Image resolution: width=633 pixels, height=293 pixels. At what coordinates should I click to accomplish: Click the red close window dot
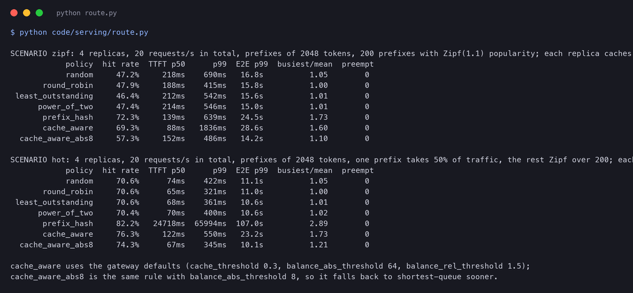14,13
